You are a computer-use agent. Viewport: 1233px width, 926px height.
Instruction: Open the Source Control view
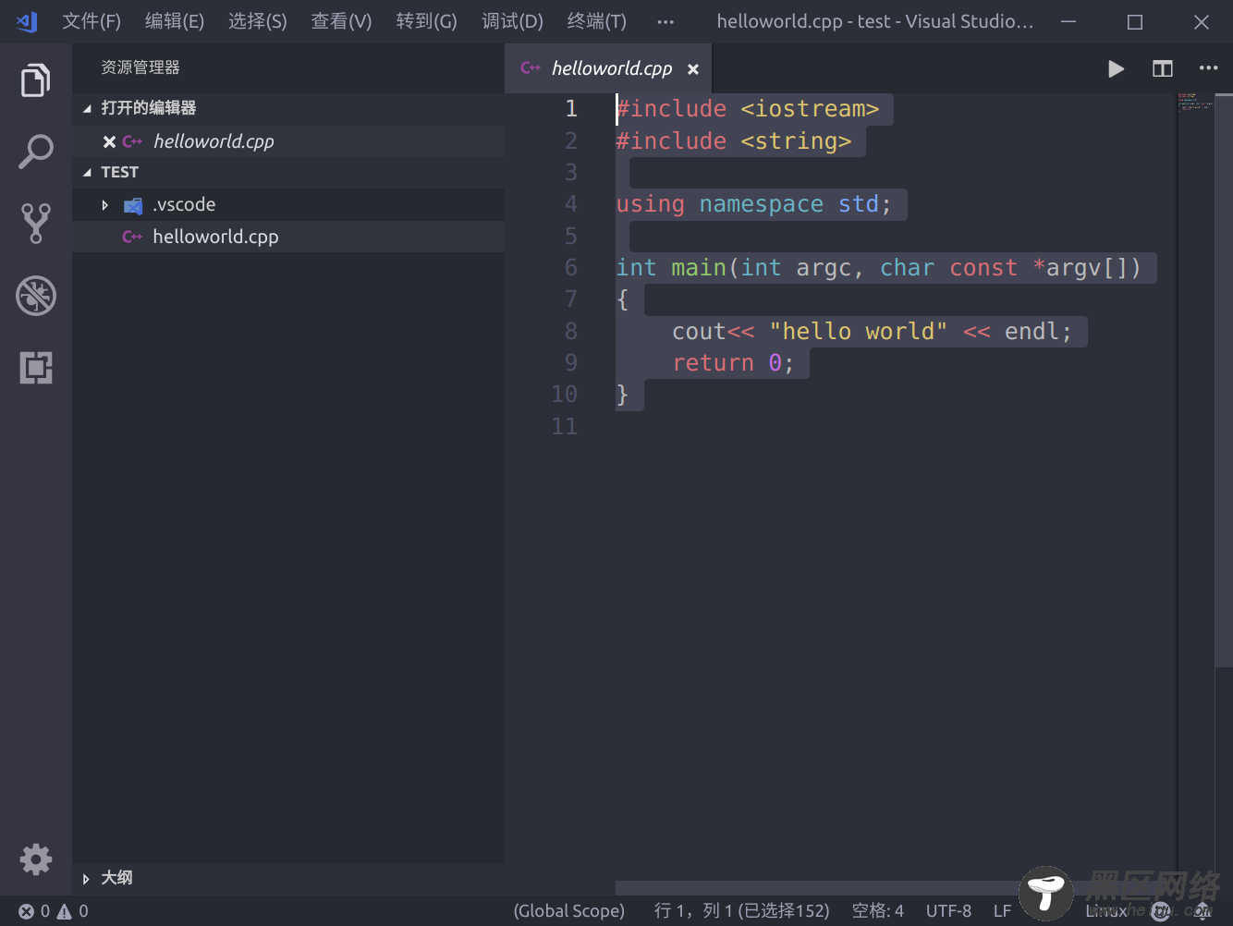[36, 223]
